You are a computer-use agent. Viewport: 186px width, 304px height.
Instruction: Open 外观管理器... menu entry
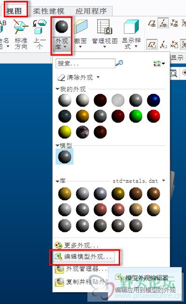tap(81, 269)
